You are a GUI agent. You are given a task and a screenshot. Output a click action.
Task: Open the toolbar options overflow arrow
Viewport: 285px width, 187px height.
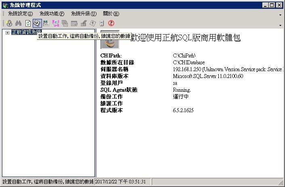(x=280, y=25)
